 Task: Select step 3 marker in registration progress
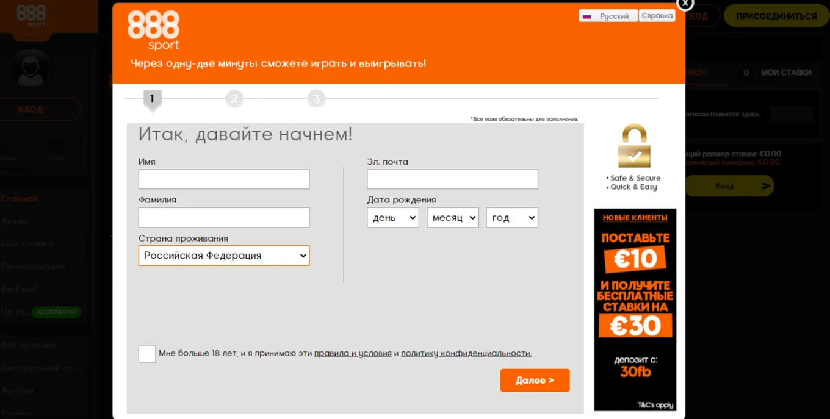pos(316,99)
